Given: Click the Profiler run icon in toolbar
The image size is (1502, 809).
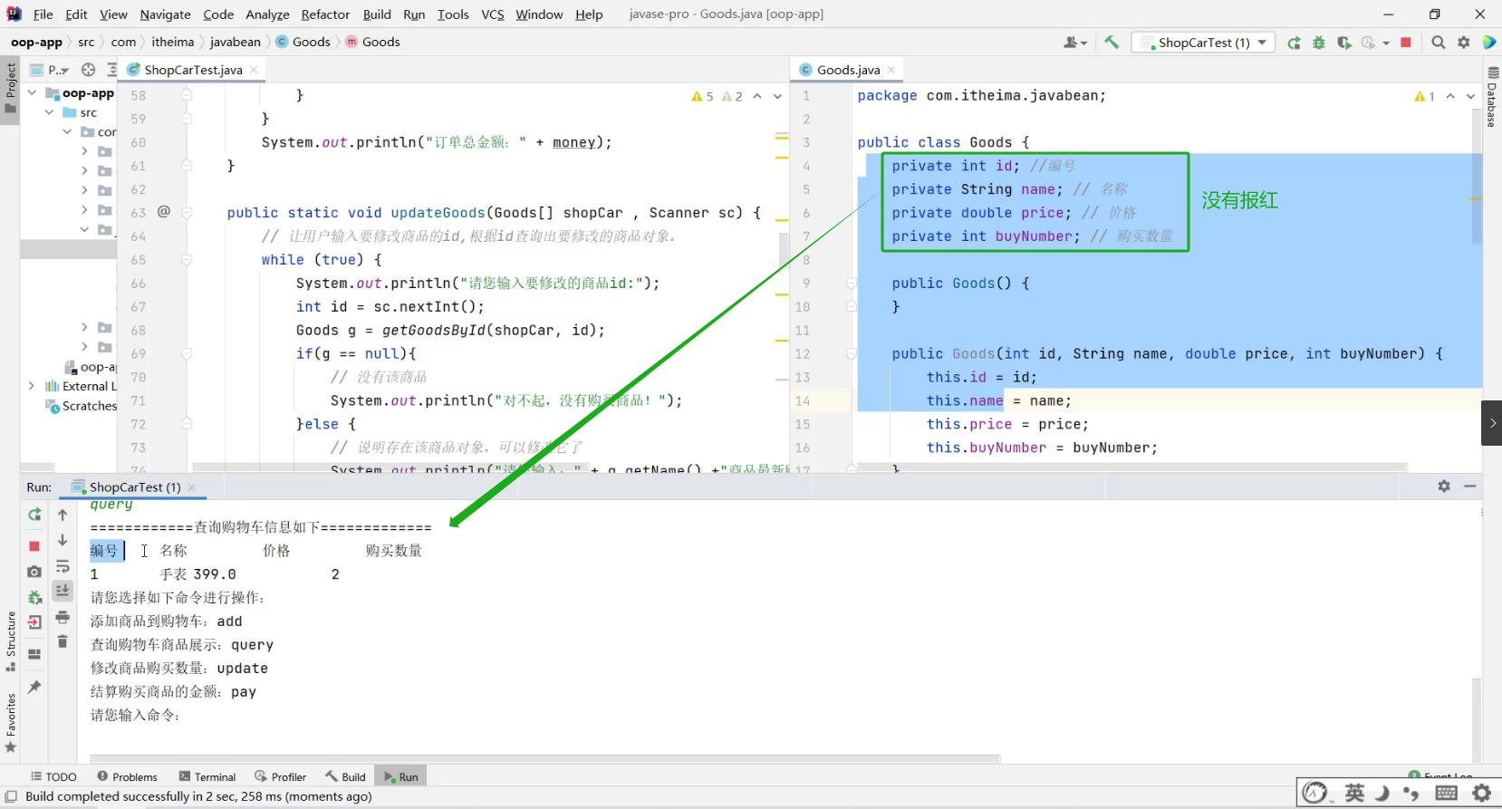Looking at the screenshot, I should click(1368, 43).
